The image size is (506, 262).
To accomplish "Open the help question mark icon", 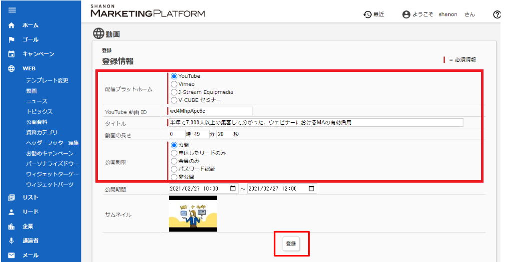I will [x=497, y=14].
